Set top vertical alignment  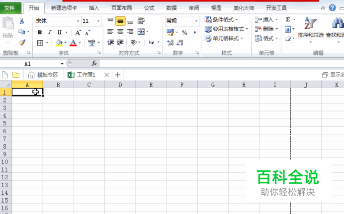coord(110,21)
